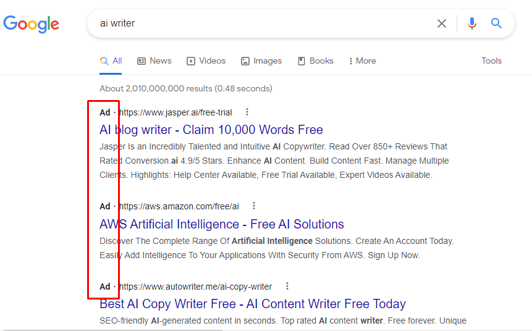This screenshot has height=331, width=532.
Task: Switch to the Images tab
Action: [x=261, y=61]
